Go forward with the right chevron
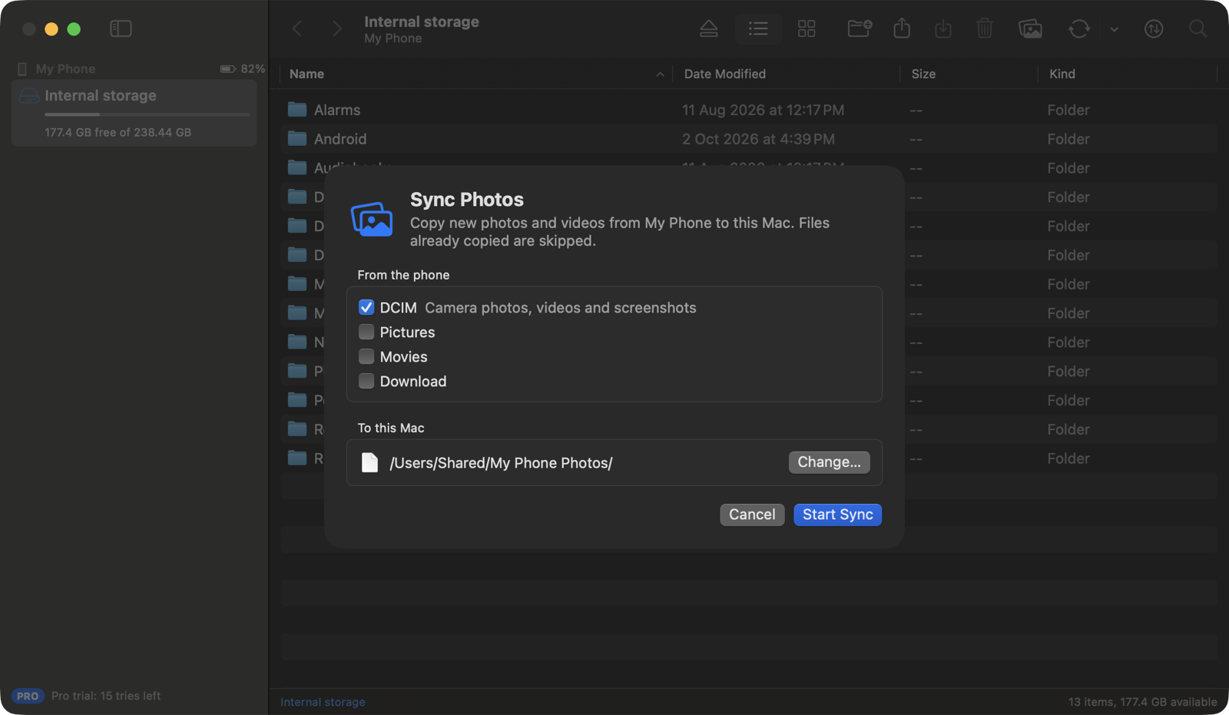Screen dimensions: 1229x715 tap(336, 28)
